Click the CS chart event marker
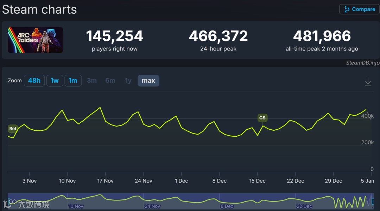Screen dimensions: 380x211 pyautogui.click(x=262, y=118)
